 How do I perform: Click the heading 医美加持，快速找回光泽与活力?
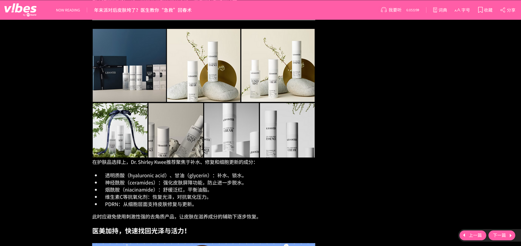click(140, 231)
